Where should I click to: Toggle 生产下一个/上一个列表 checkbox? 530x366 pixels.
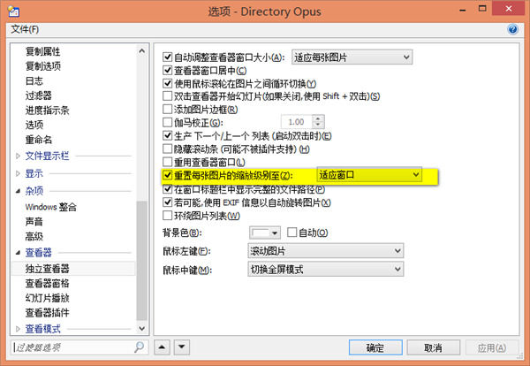click(x=167, y=135)
